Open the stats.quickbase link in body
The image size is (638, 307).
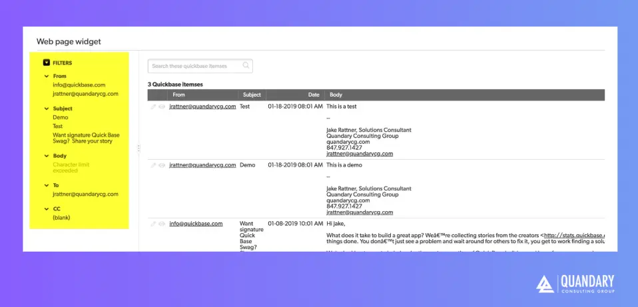[574, 236]
